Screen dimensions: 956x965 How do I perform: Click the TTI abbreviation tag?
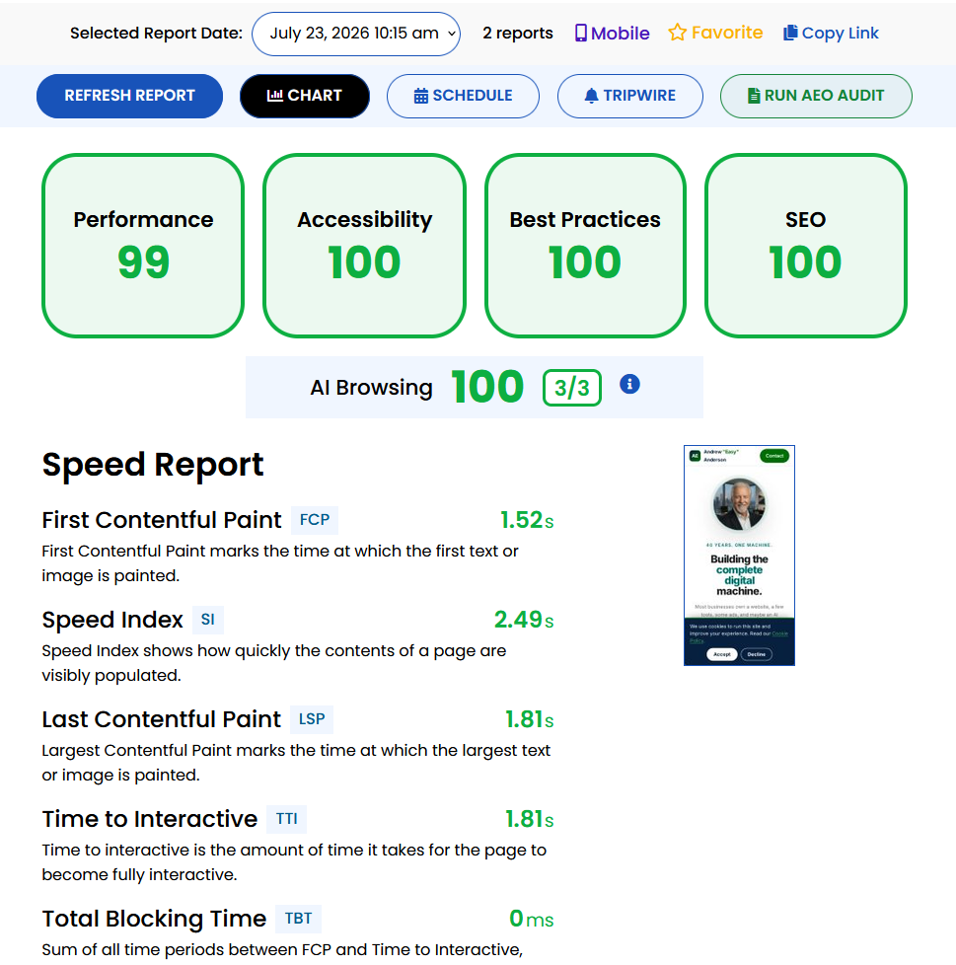tap(287, 819)
